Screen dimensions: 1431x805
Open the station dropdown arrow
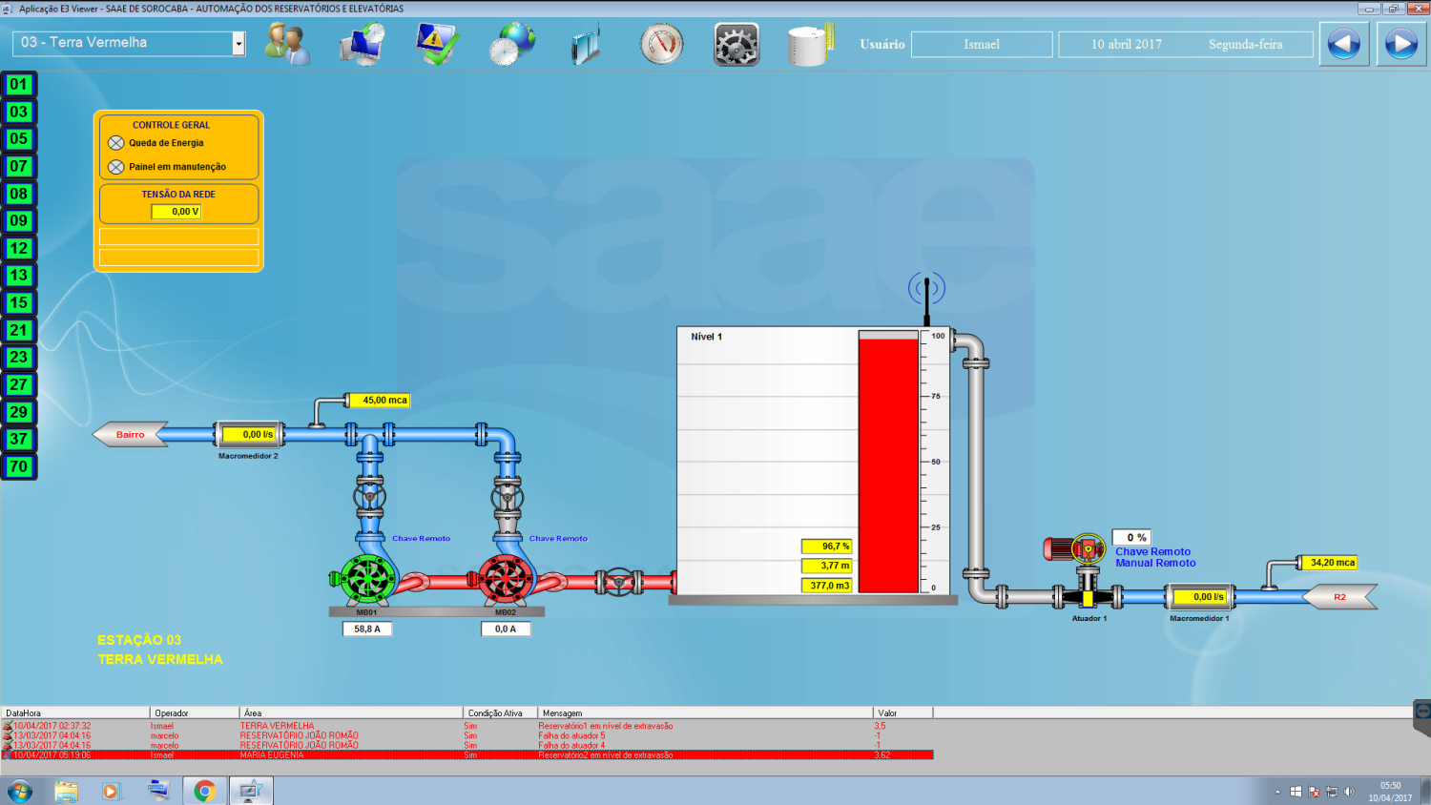pyautogui.click(x=238, y=44)
